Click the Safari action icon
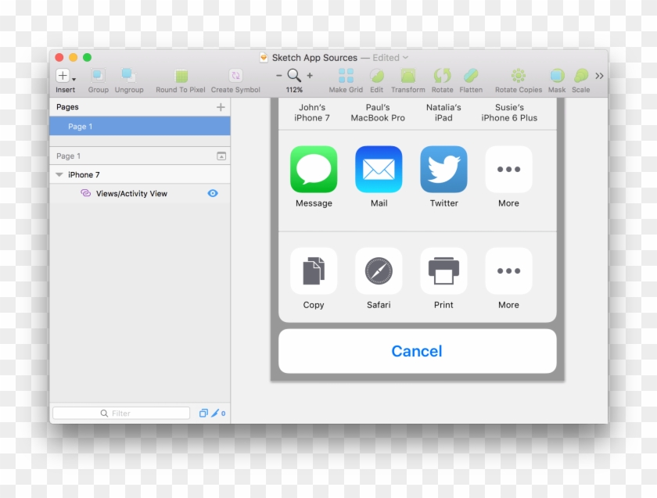The height and width of the screenshot is (498, 657). tap(379, 271)
